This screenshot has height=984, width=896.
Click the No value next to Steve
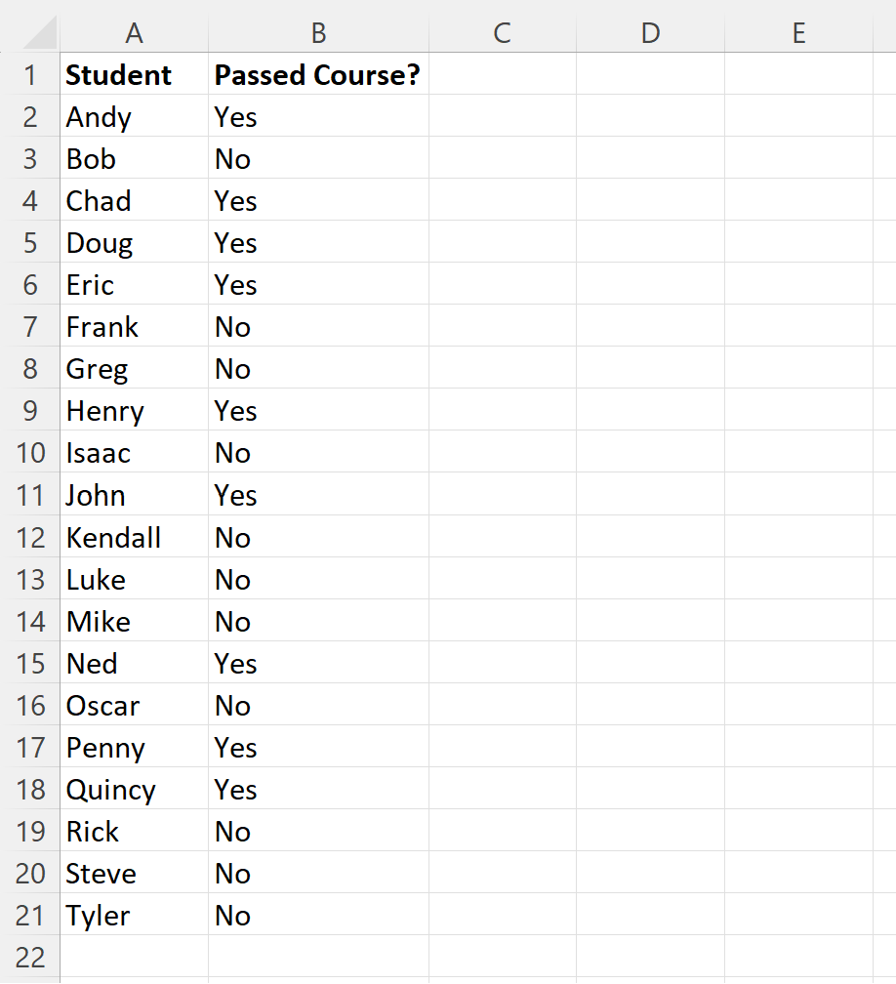318,874
